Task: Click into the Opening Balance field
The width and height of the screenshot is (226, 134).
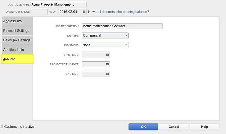Action: 39,12
